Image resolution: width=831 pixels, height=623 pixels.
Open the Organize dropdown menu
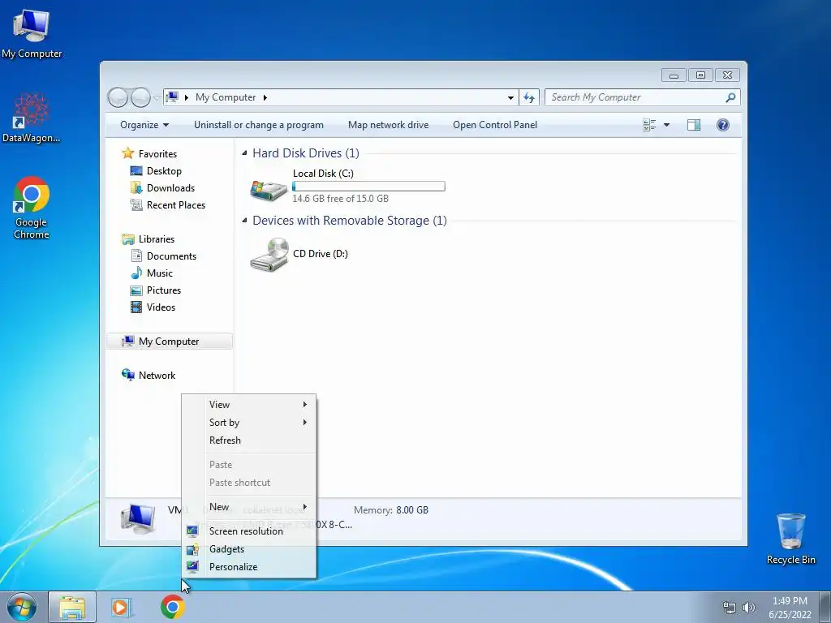coord(144,125)
